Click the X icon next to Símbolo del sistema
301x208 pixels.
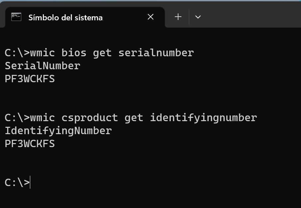150,17
